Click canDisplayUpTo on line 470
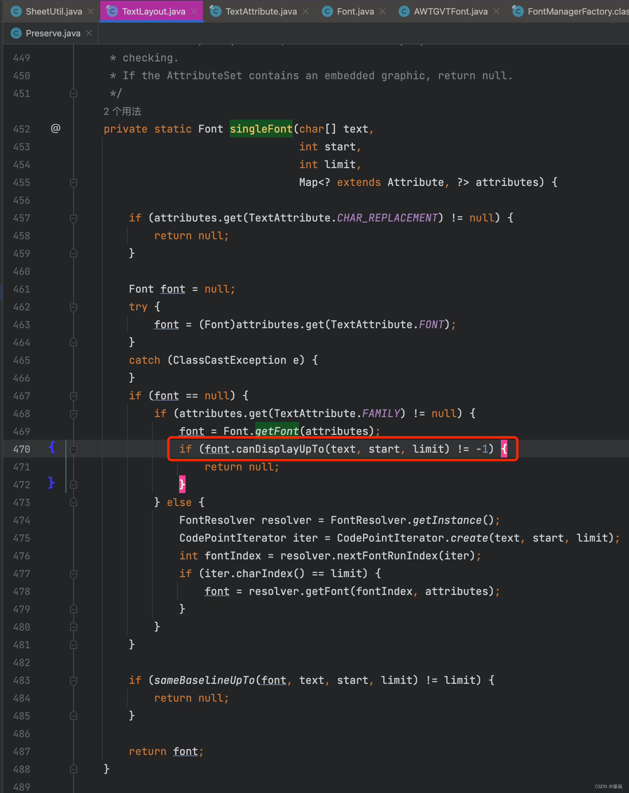629x793 pixels. point(281,449)
